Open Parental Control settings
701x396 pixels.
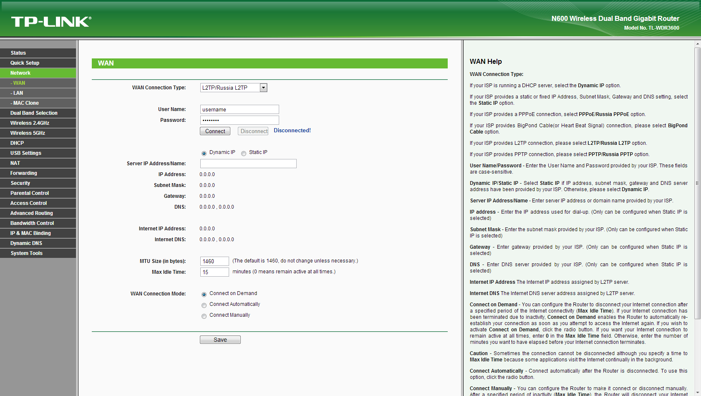pos(38,193)
